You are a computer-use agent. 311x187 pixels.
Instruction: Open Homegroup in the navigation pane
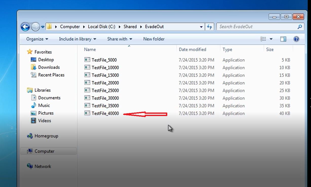pos(46,136)
